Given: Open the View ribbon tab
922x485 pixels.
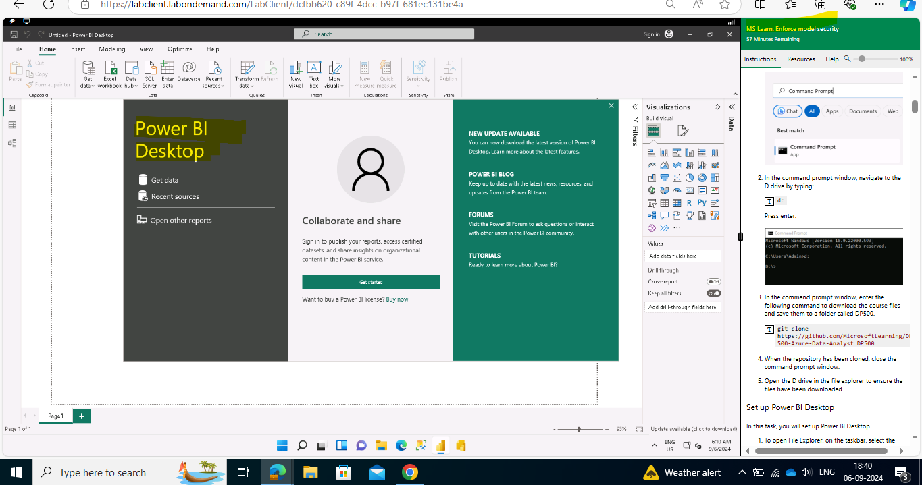Looking at the screenshot, I should pyautogui.click(x=146, y=49).
